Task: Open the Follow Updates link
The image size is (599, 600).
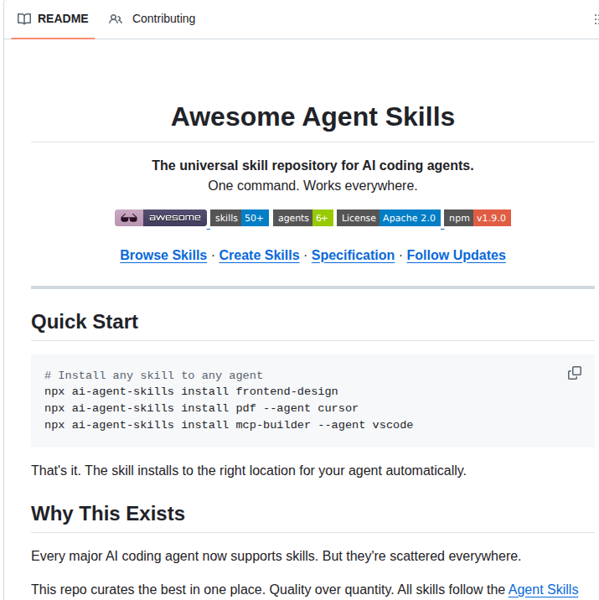Action: click(457, 256)
